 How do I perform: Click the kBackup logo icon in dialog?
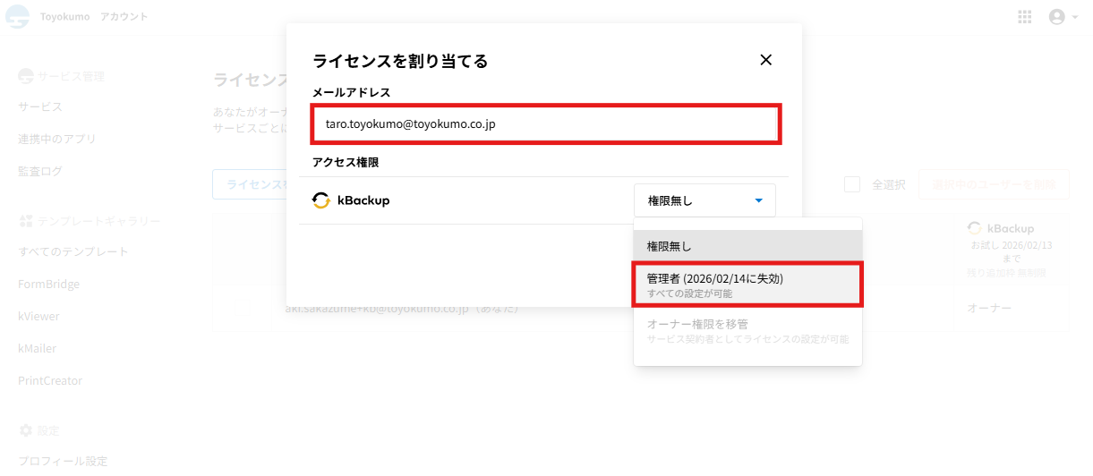click(x=320, y=200)
